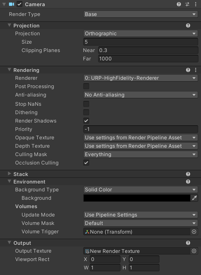This screenshot has height=275, width=201.
Task: Click the Rendering section help icon
Action: point(188,70)
